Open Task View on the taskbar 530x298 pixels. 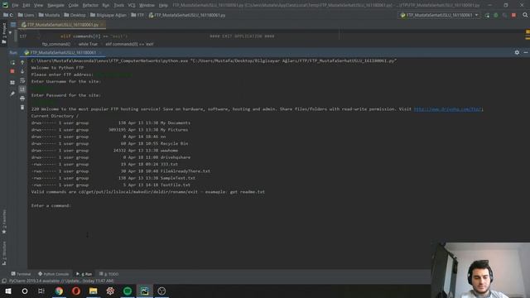tap(41, 291)
